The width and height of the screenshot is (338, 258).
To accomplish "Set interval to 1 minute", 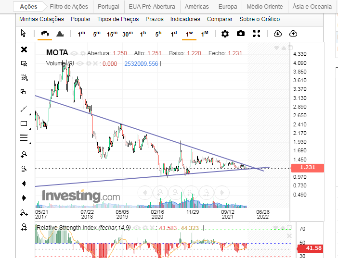I will pyautogui.click(x=81, y=34).
